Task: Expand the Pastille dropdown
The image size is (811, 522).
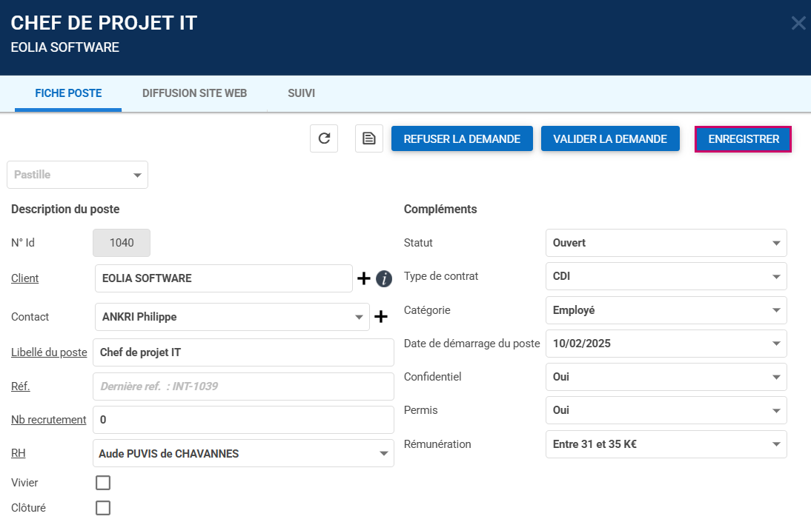Action: (77, 175)
